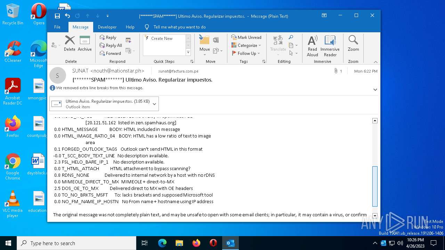Screen dimensions: 445x250
Task: Open Manage Quick Steps dialog launcher
Action: (x=192, y=61)
